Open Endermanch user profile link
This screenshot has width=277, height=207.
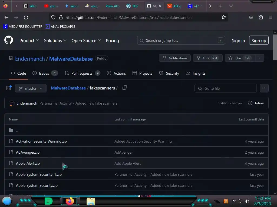pyautogui.click(x=30, y=58)
